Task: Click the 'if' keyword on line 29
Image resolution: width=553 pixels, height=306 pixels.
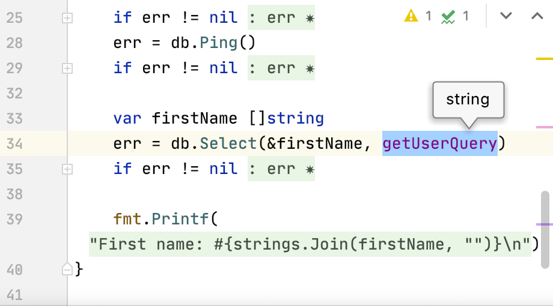Action: 123,68
